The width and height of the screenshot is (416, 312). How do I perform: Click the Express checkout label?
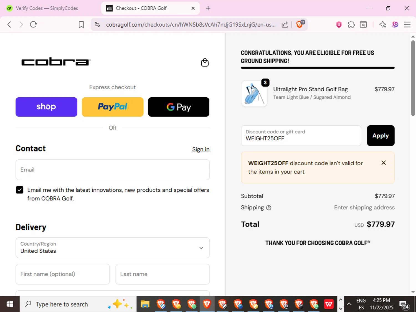pos(112,87)
